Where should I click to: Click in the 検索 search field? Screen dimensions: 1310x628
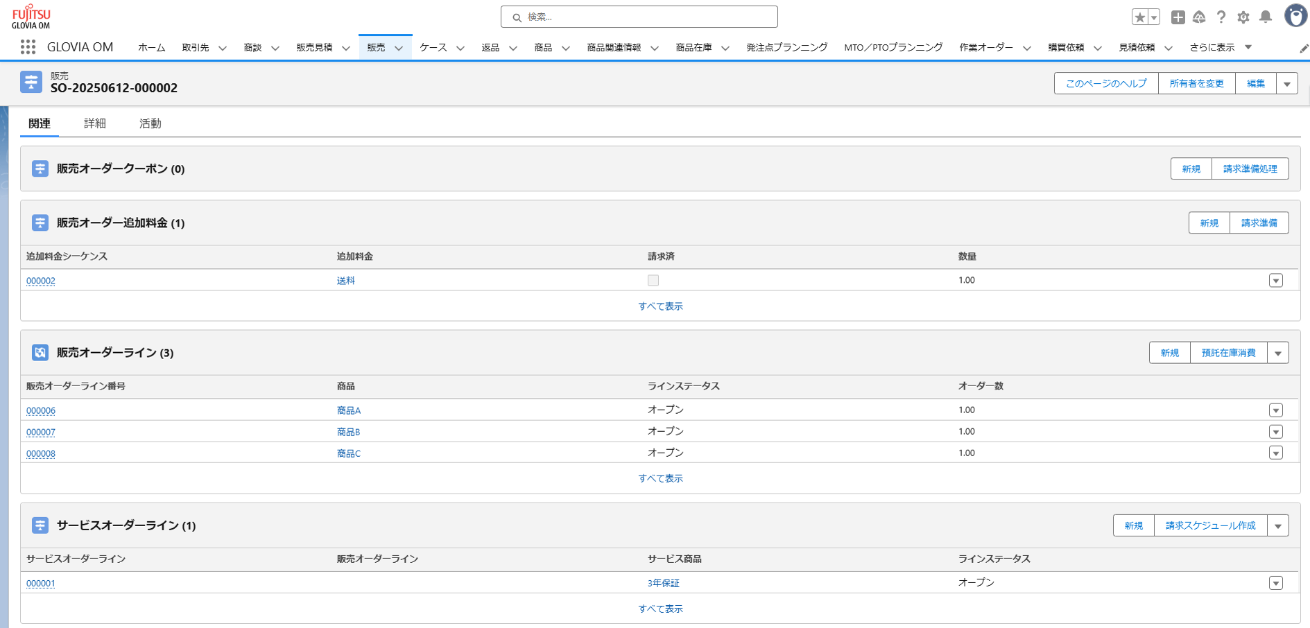click(x=639, y=17)
